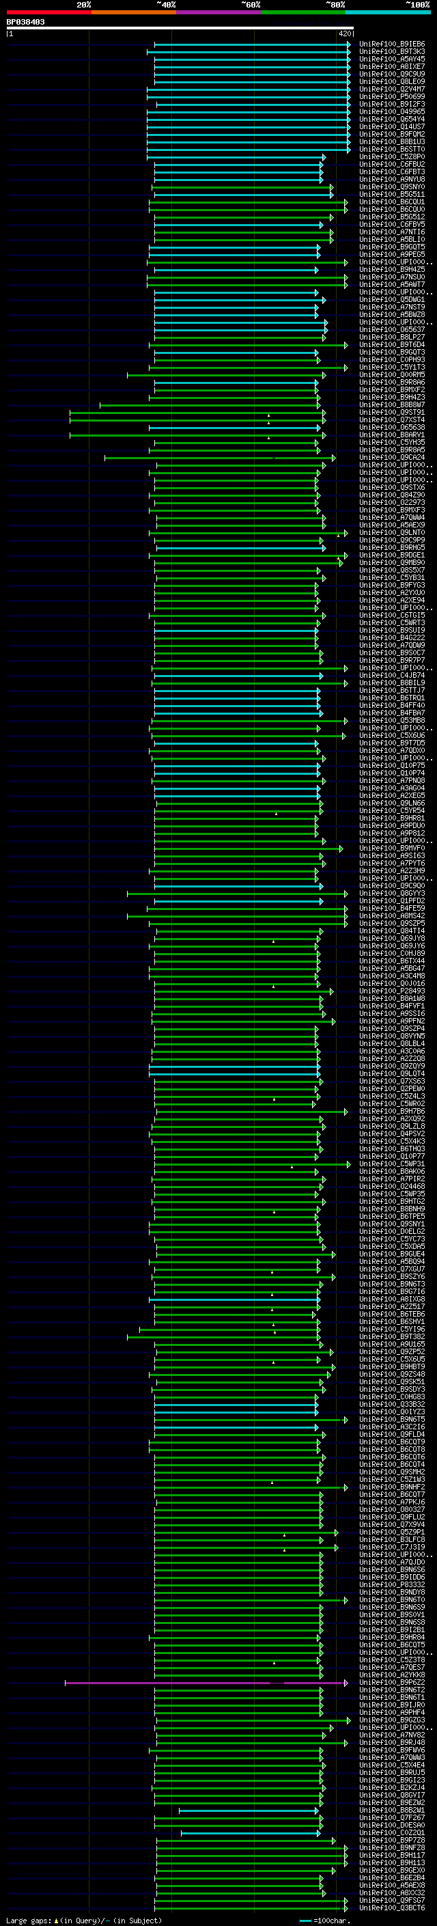This screenshot has width=437, height=1926.
Task: Click the white query sequence bar
Action: tap(180, 29)
